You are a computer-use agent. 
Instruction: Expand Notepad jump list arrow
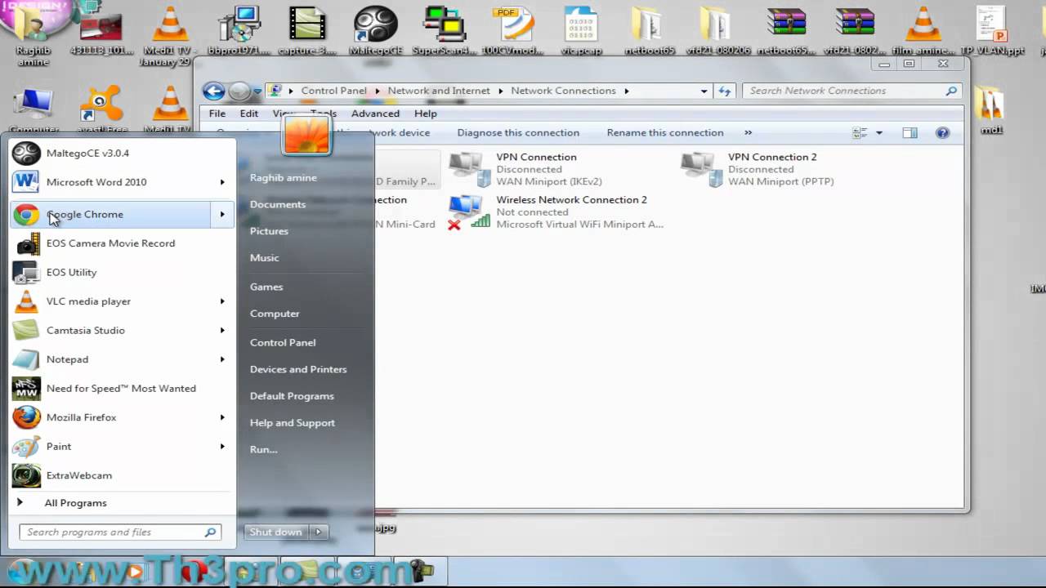tap(222, 359)
